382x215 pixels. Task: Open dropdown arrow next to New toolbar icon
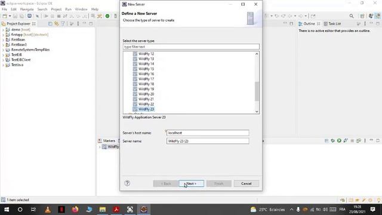pyautogui.click(x=10, y=16)
